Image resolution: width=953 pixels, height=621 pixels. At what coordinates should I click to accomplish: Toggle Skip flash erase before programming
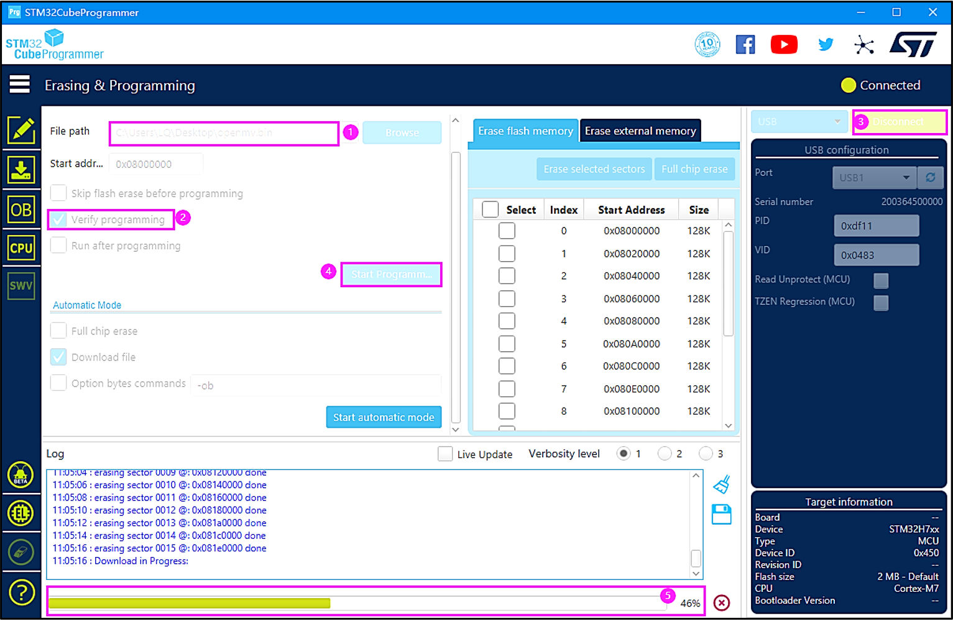[58, 193]
